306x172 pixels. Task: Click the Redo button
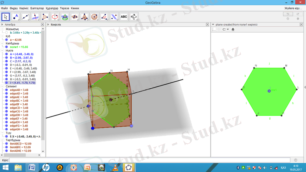[x=298, y=14]
